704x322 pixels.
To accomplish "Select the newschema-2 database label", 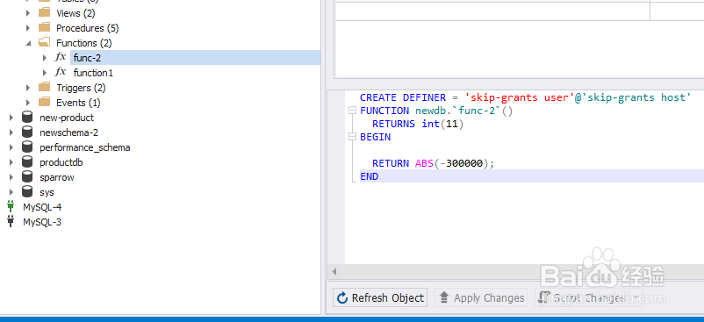I will point(69,132).
